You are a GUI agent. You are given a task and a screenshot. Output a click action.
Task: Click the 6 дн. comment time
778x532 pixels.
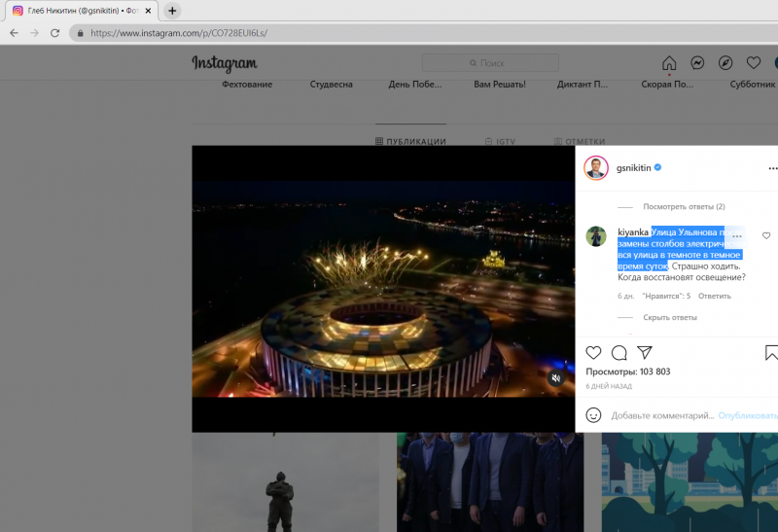[625, 296]
